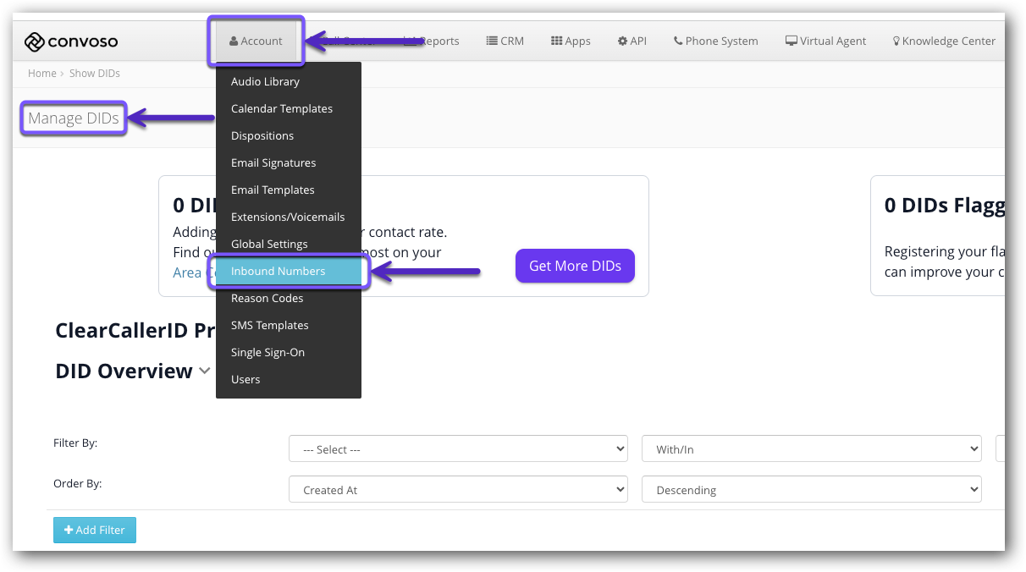Click the Home breadcrumb link
1026x572 pixels.
pyautogui.click(x=41, y=74)
